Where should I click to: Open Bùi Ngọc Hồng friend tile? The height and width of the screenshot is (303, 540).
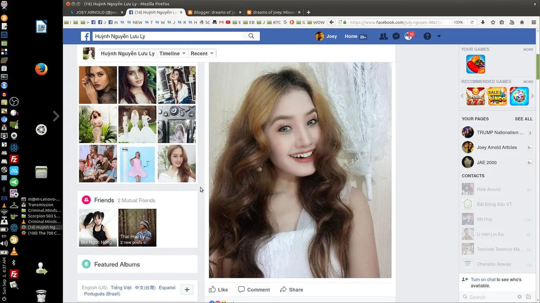pos(98,228)
